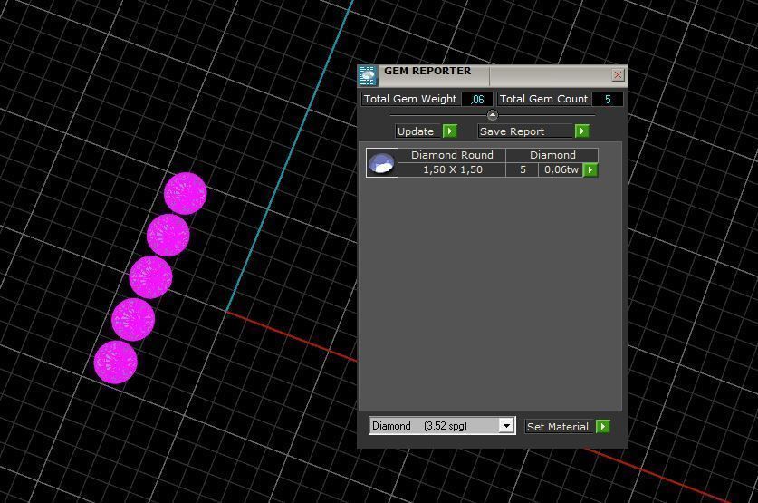Click the 'Diamond Round' cell
758x503 pixels.
click(452, 155)
